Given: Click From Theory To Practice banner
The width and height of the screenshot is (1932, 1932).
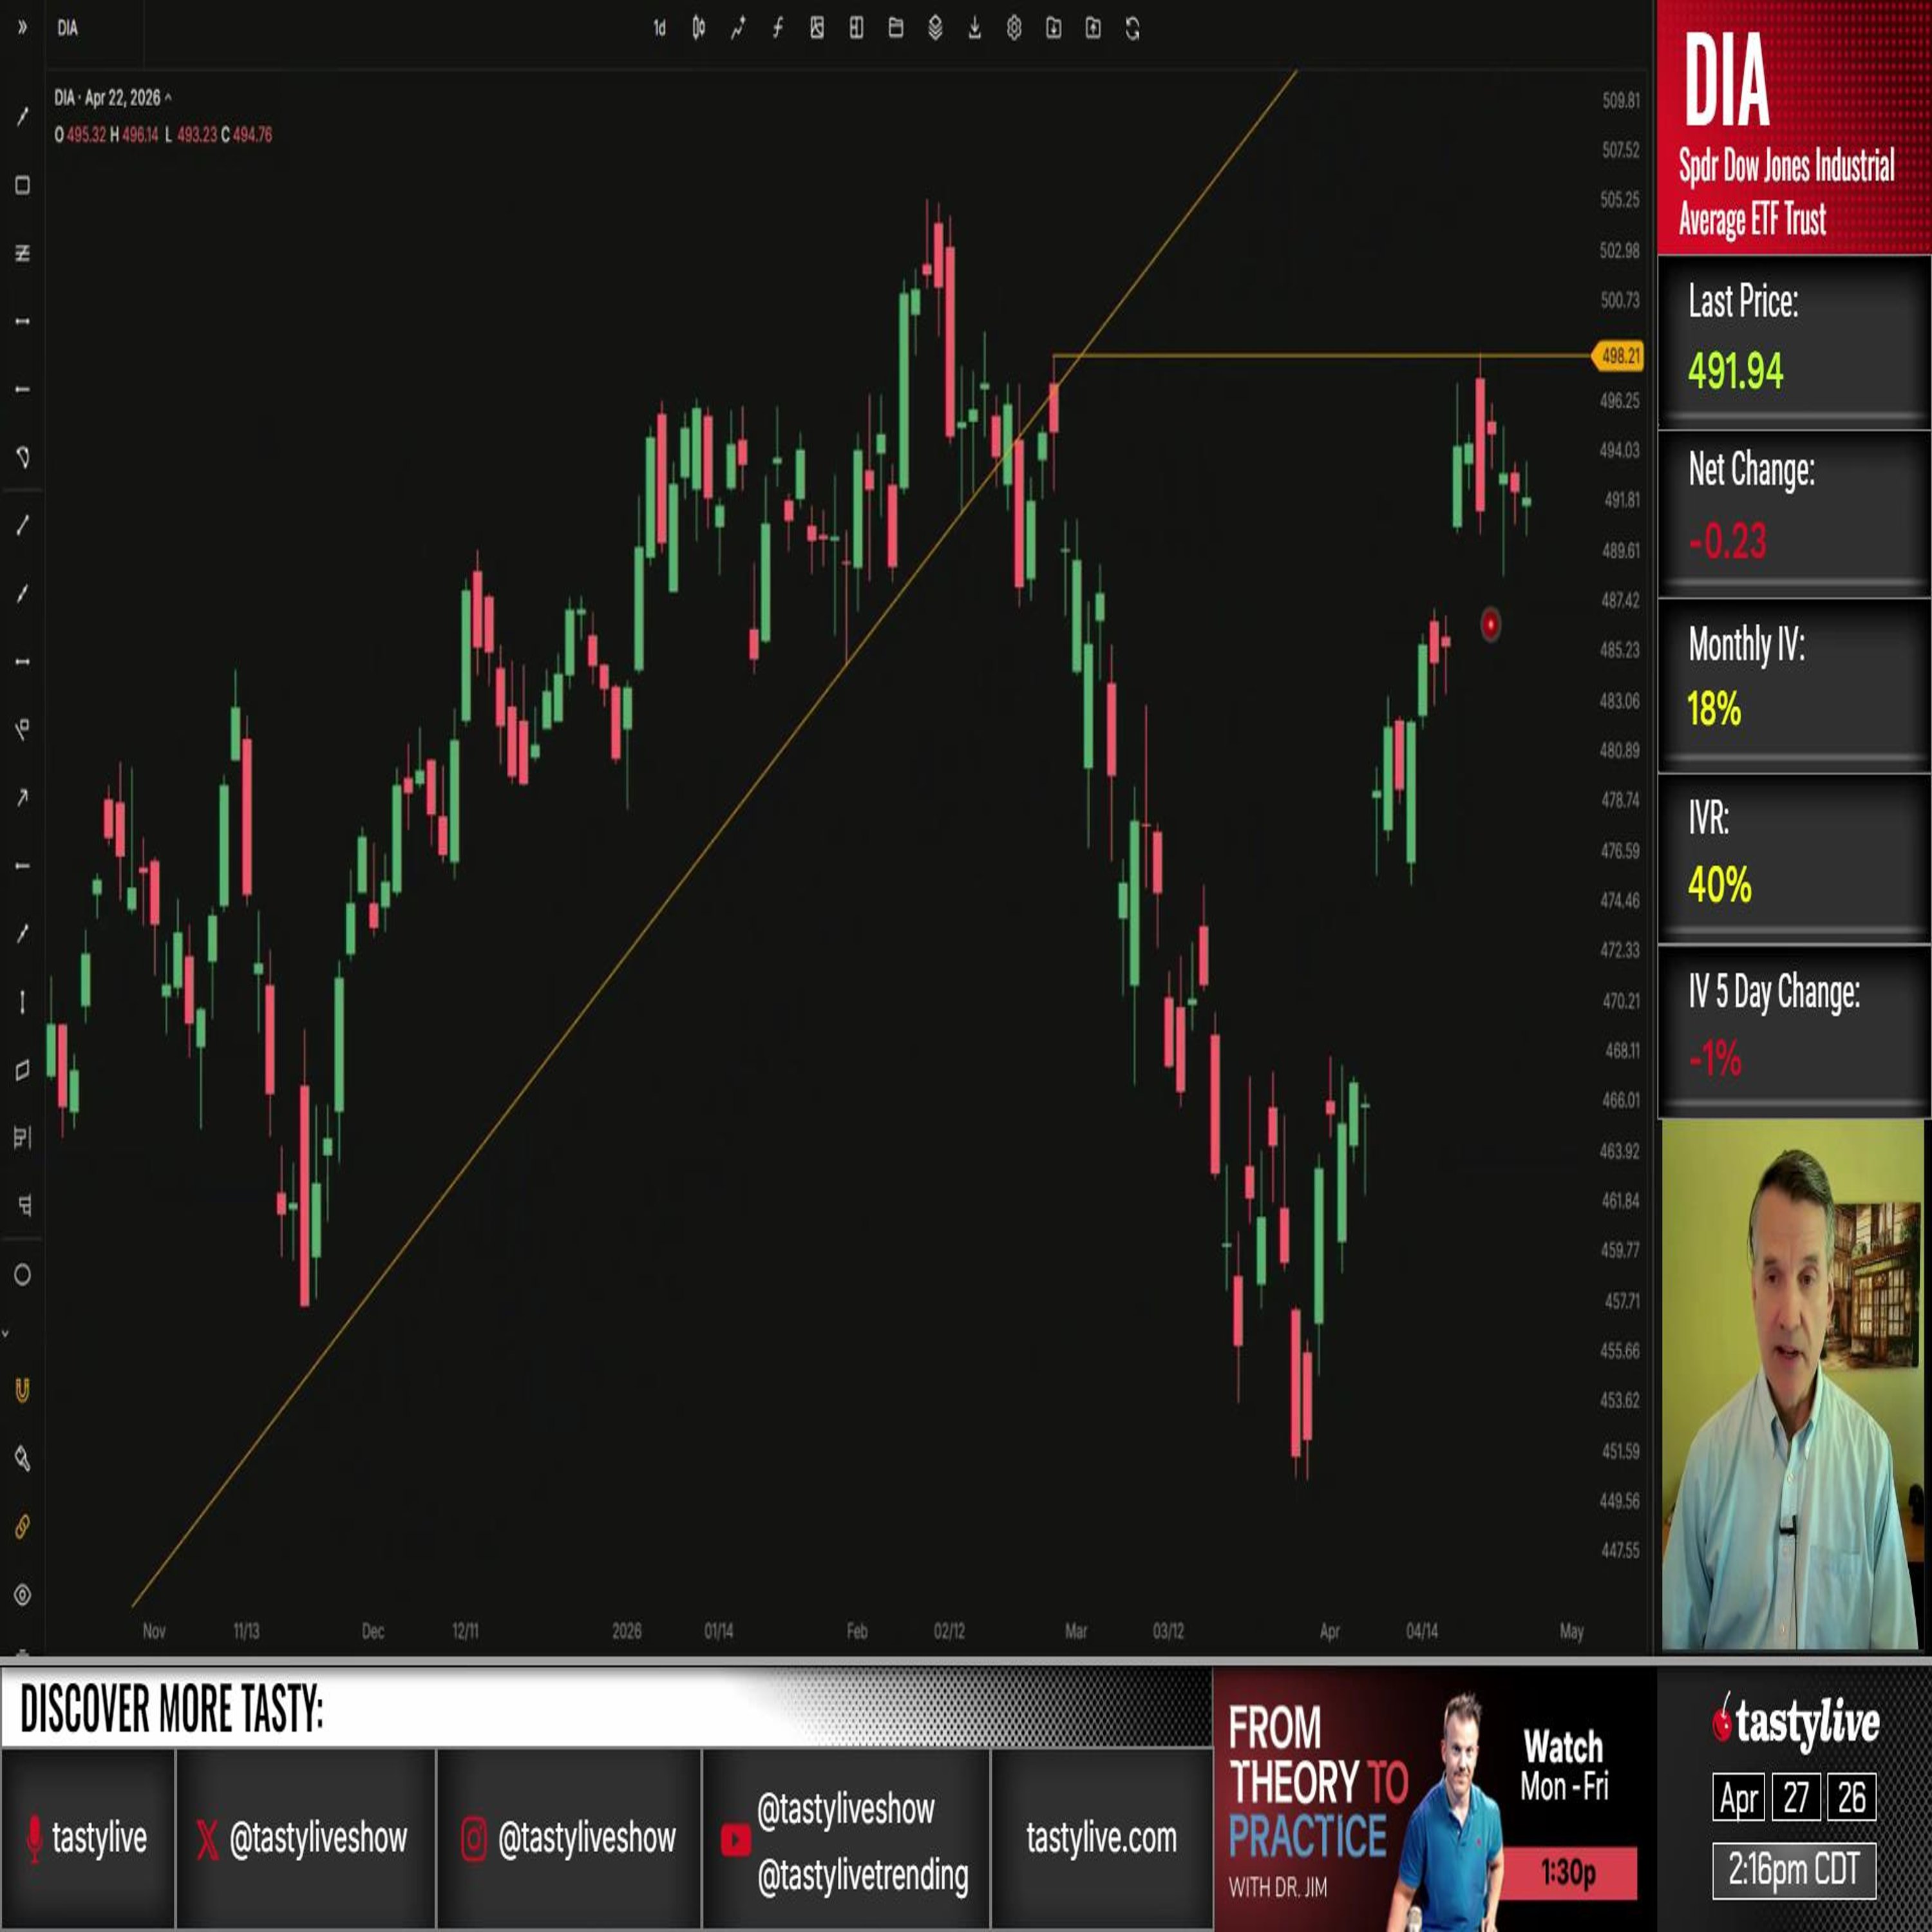Looking at the screenshot, I should click(x=1434, y=1798).
